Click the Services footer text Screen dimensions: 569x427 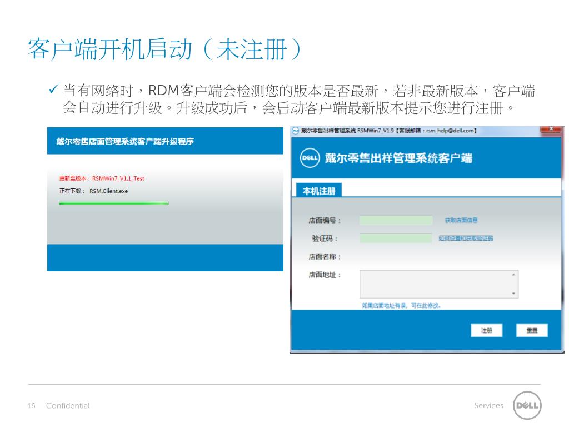point(488,405)
